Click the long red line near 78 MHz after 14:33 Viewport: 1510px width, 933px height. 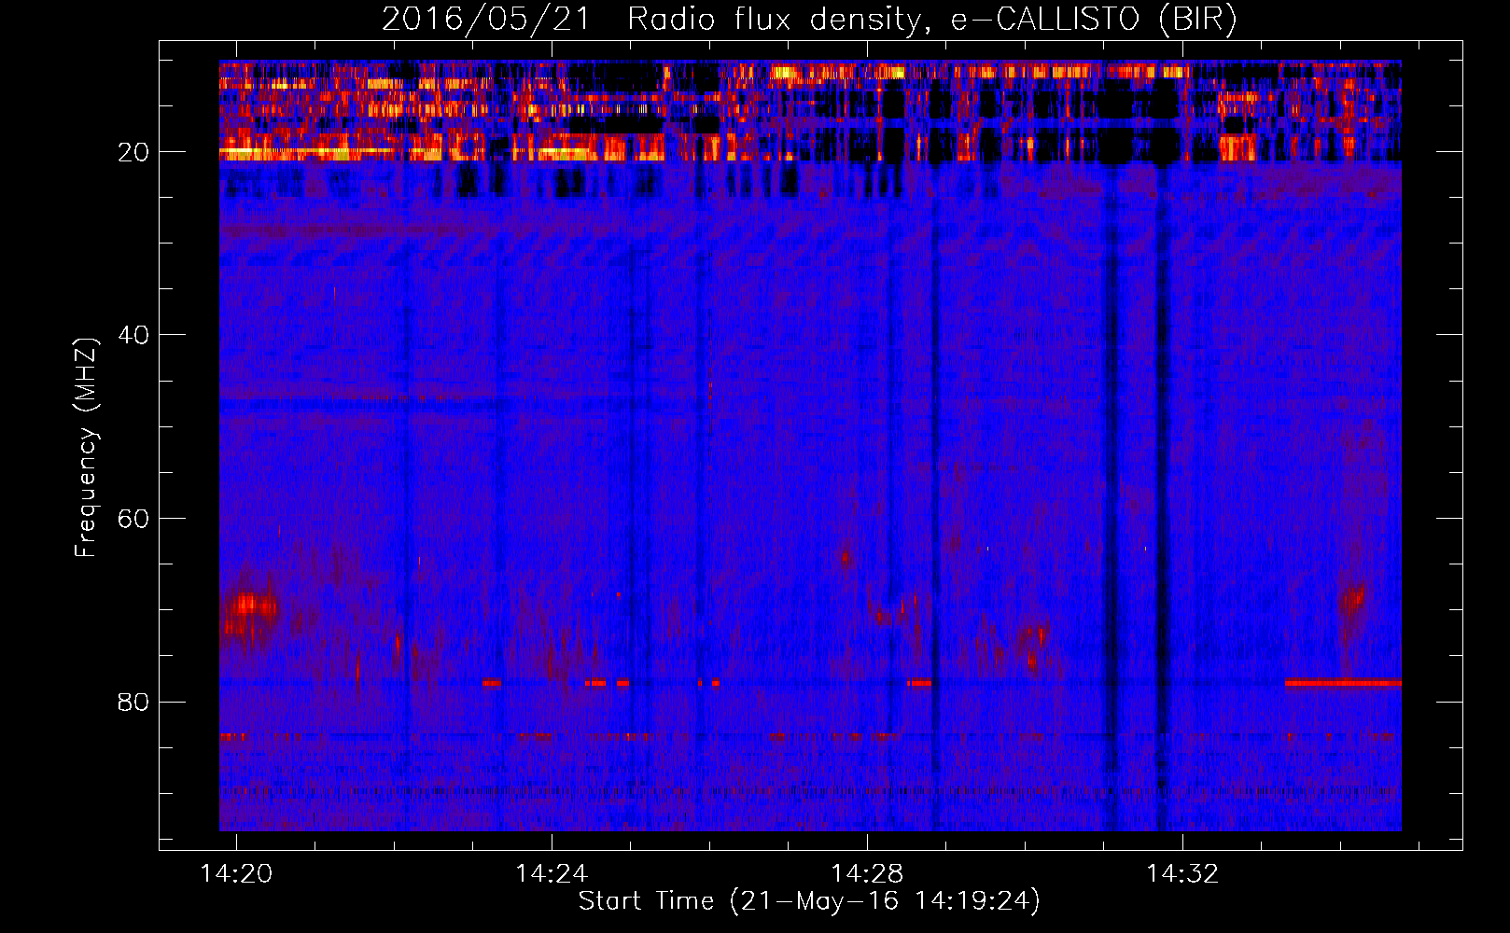coord(1343,683)
